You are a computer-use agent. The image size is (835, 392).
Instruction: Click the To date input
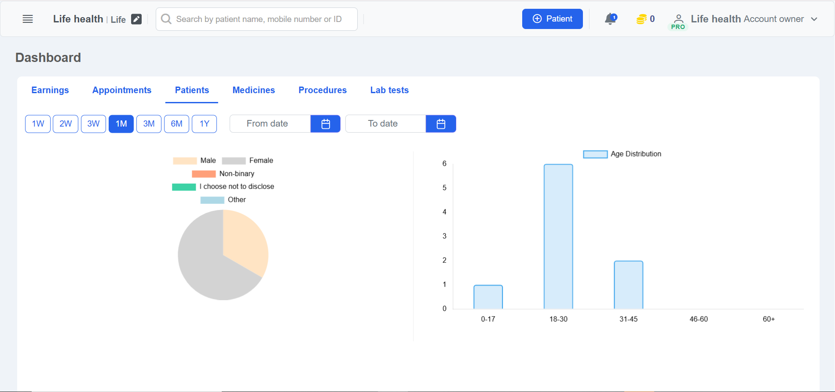pos(385,124)
